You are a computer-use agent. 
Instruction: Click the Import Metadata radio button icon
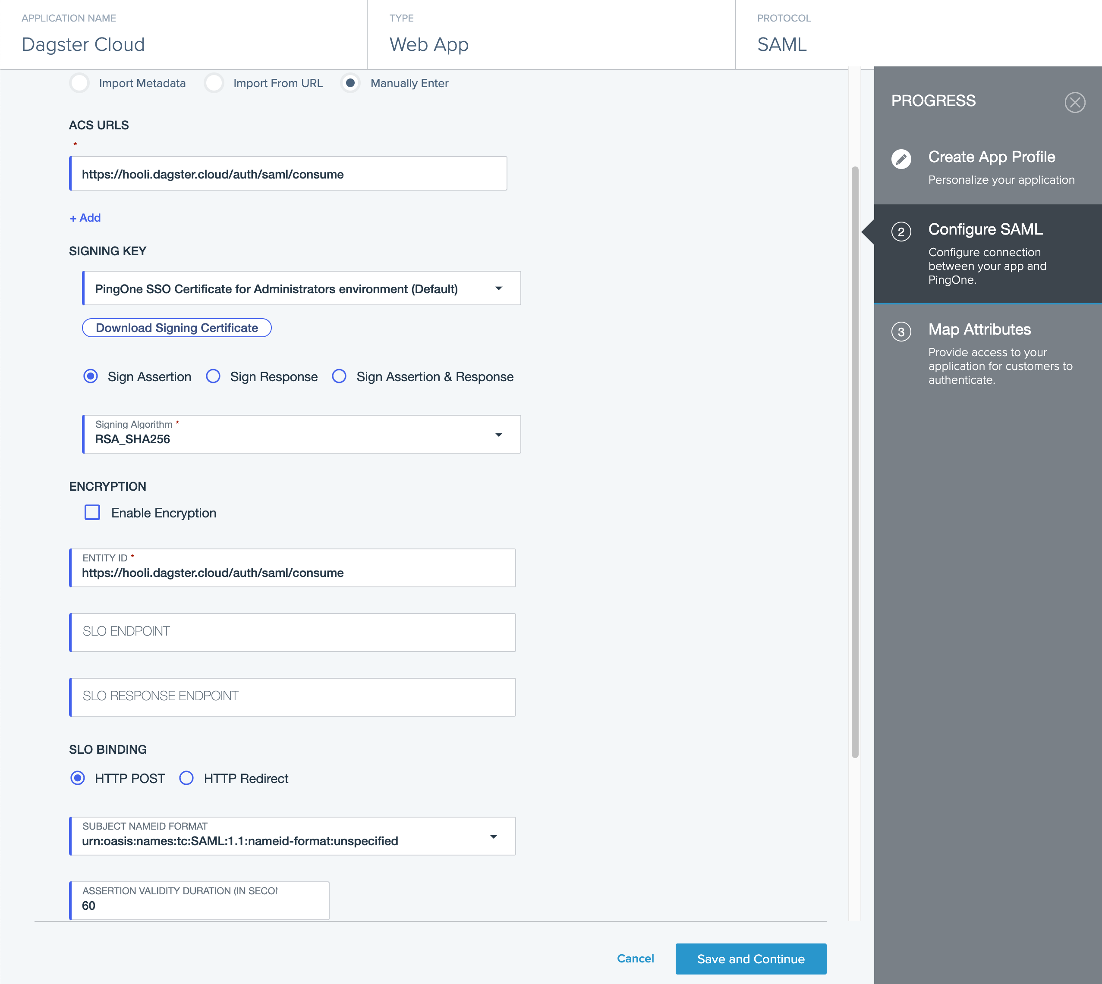[80, 84]
